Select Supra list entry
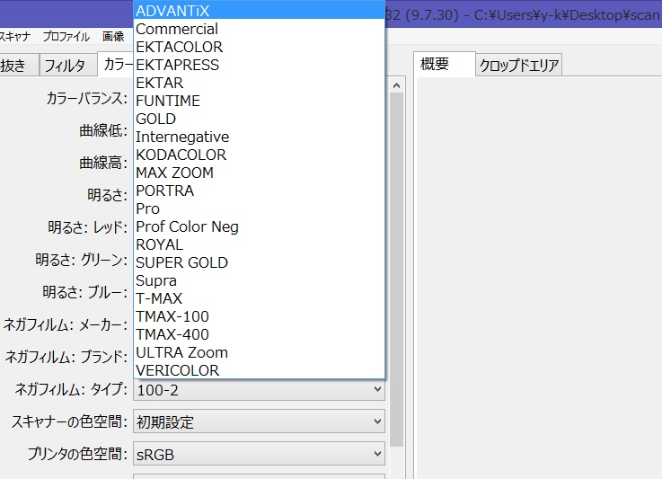 260,280
